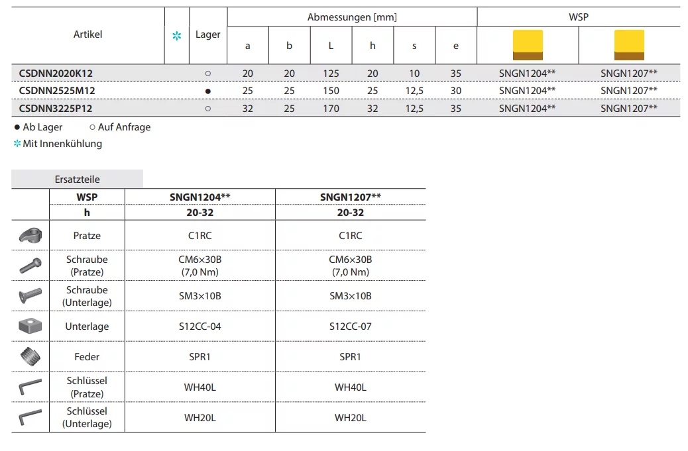This screenshot has height=451, width=688.
Task: Click the Feder spring icon
Action: (x=30, y=357)
